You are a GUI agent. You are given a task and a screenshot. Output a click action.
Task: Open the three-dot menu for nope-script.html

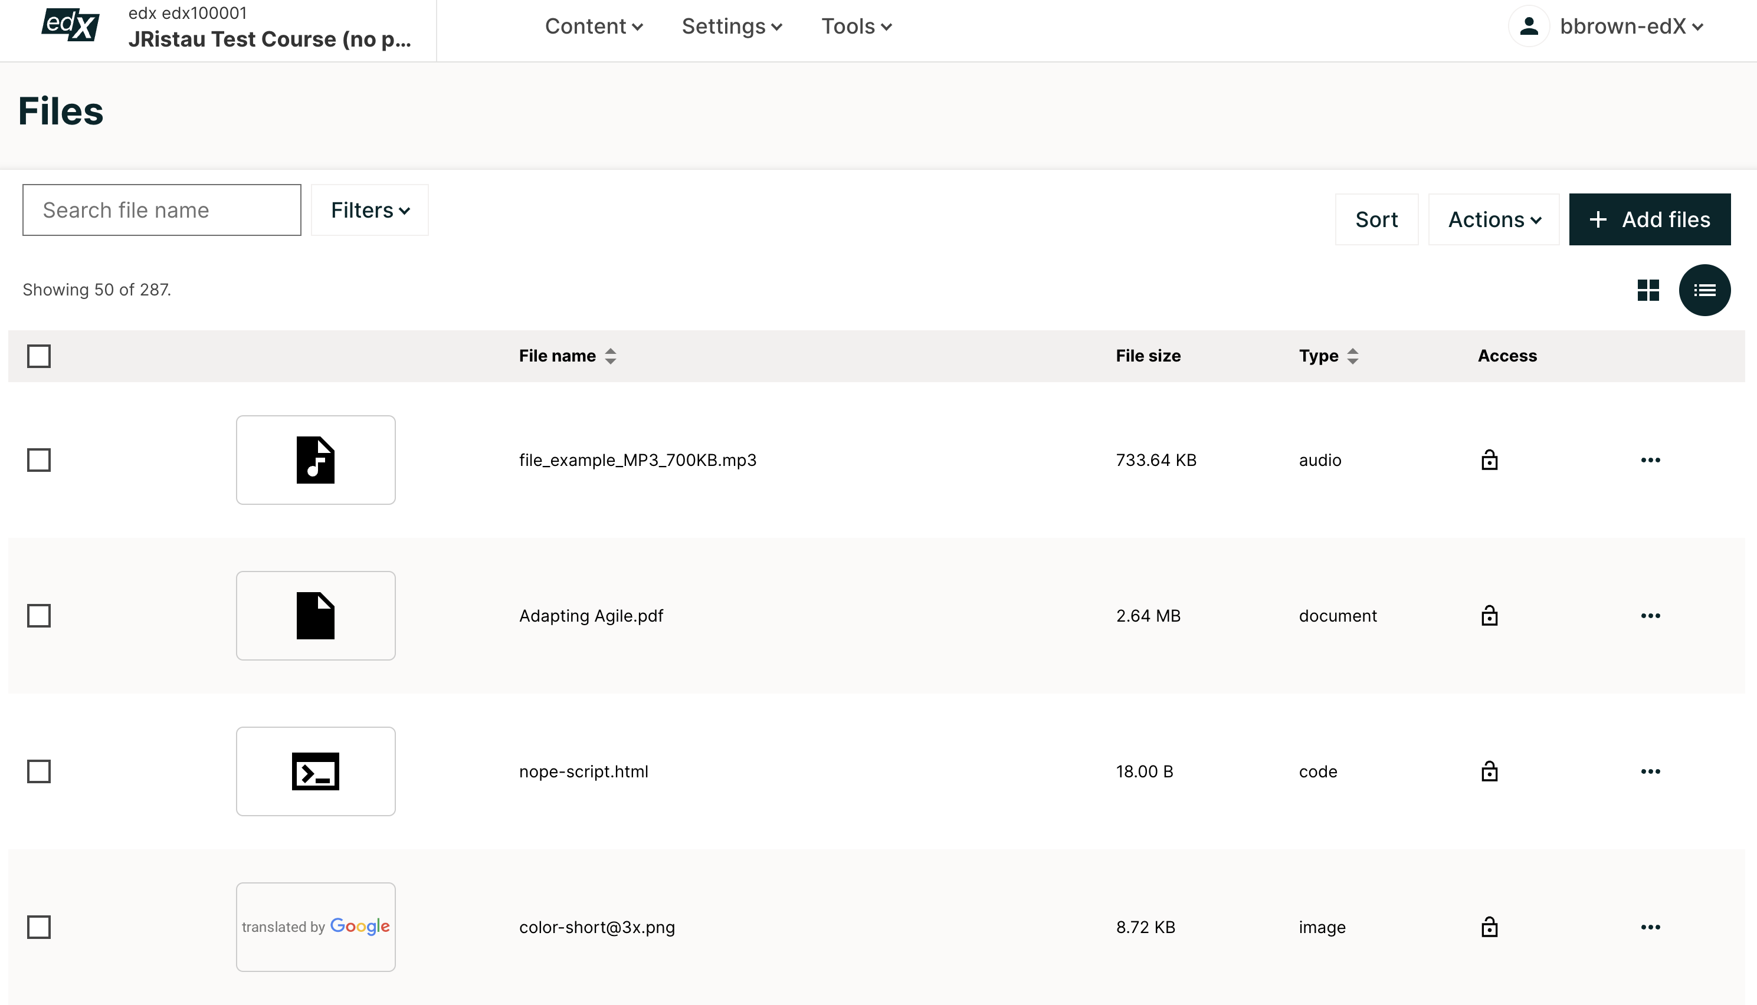coord(1651,771)
